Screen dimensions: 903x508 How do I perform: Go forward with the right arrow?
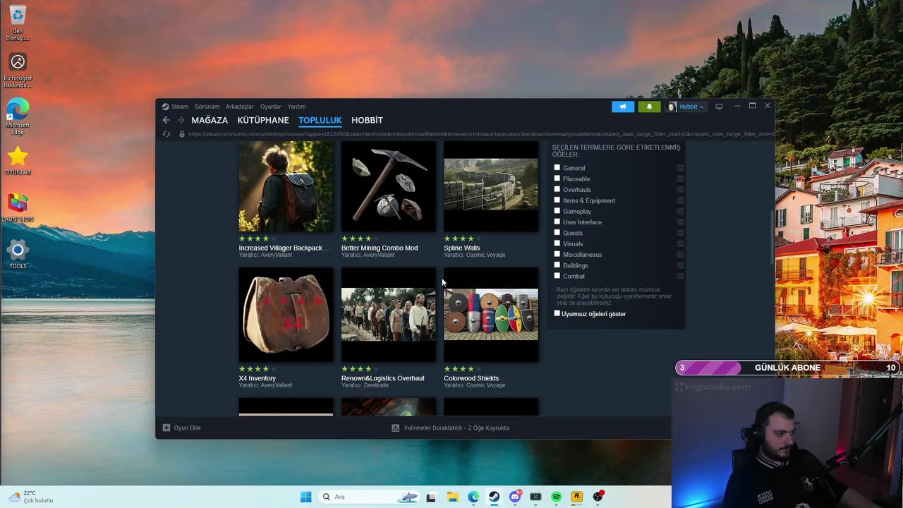click(x=181, y=120)
